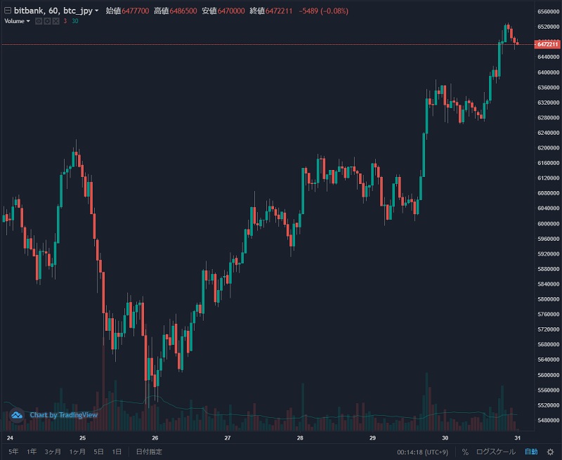
Task: Click the TradingView cloud logo icon
Action: click(x=16, y=415)
